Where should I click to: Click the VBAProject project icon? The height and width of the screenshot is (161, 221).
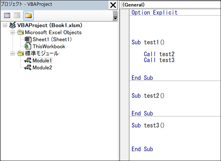click(x=13, y=25)
